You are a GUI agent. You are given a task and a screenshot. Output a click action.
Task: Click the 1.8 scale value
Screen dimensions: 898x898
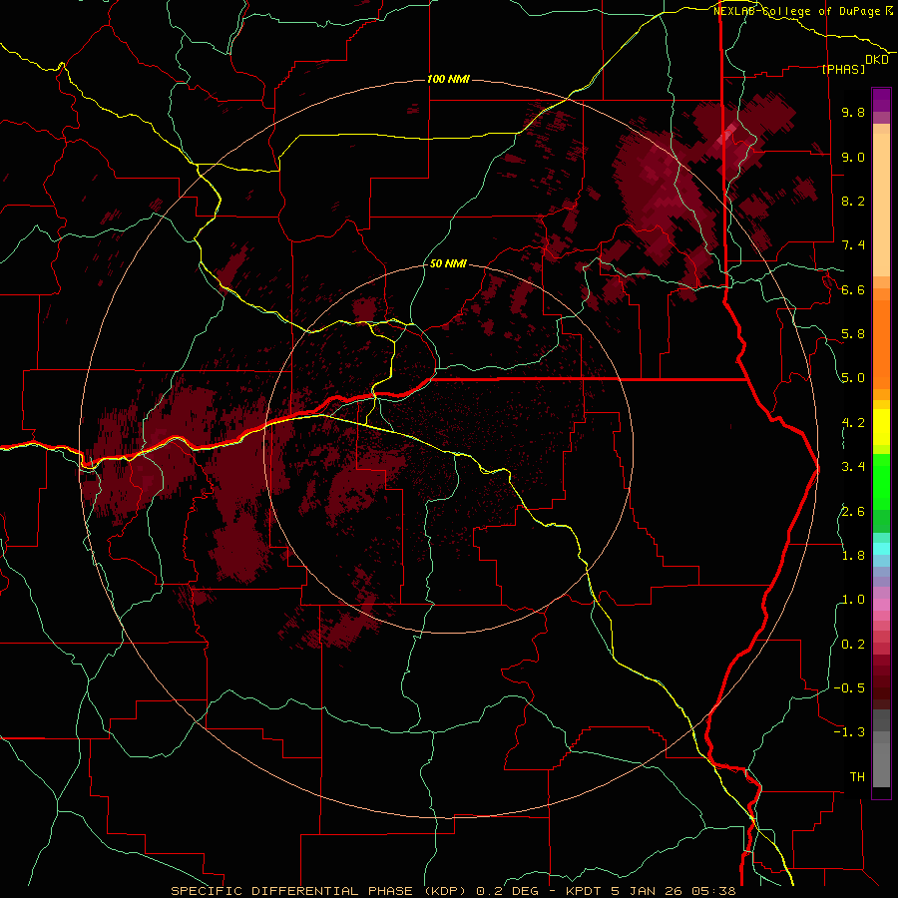tap(853, 556)
